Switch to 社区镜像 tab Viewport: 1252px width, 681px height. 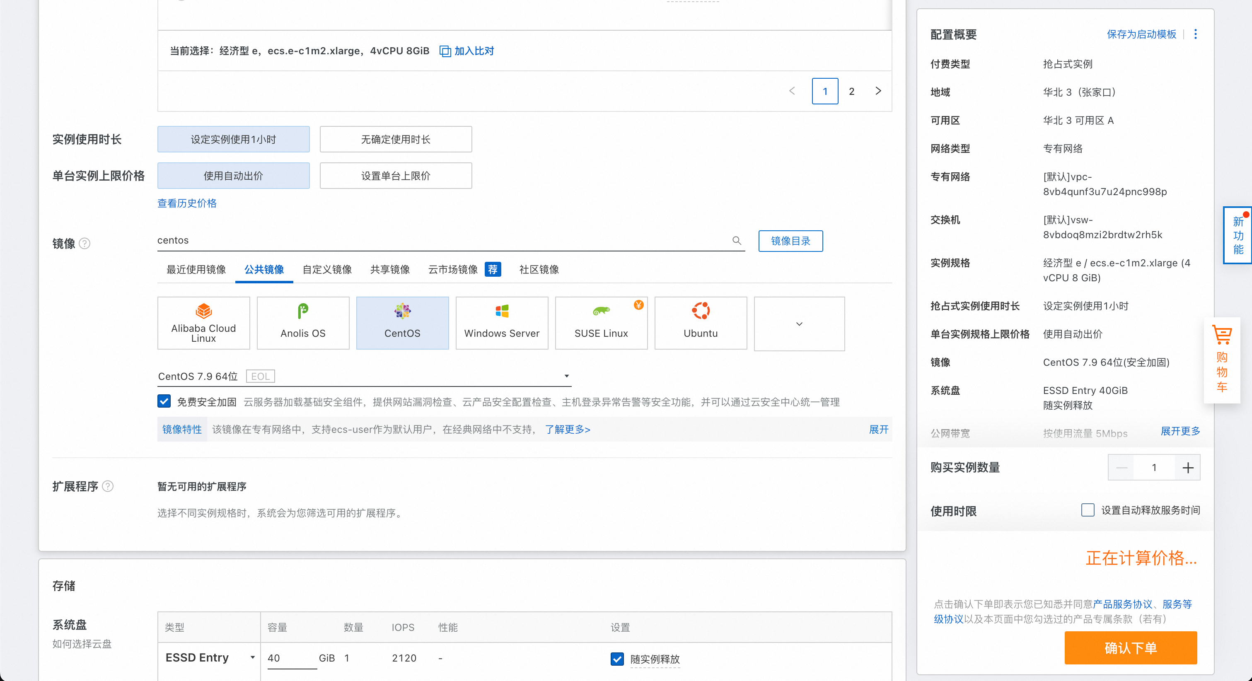[x=539, y=269]
